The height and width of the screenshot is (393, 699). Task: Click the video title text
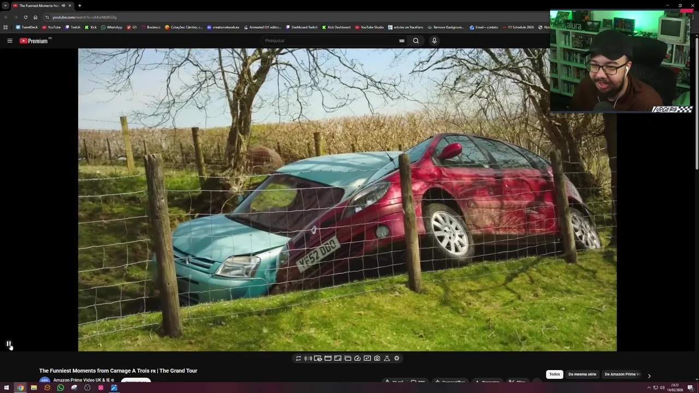118,371
